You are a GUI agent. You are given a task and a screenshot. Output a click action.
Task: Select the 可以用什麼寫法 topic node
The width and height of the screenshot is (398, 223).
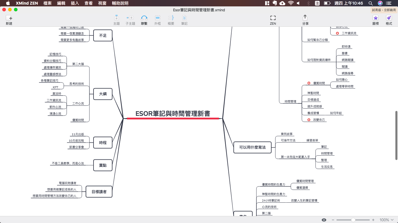253,147
